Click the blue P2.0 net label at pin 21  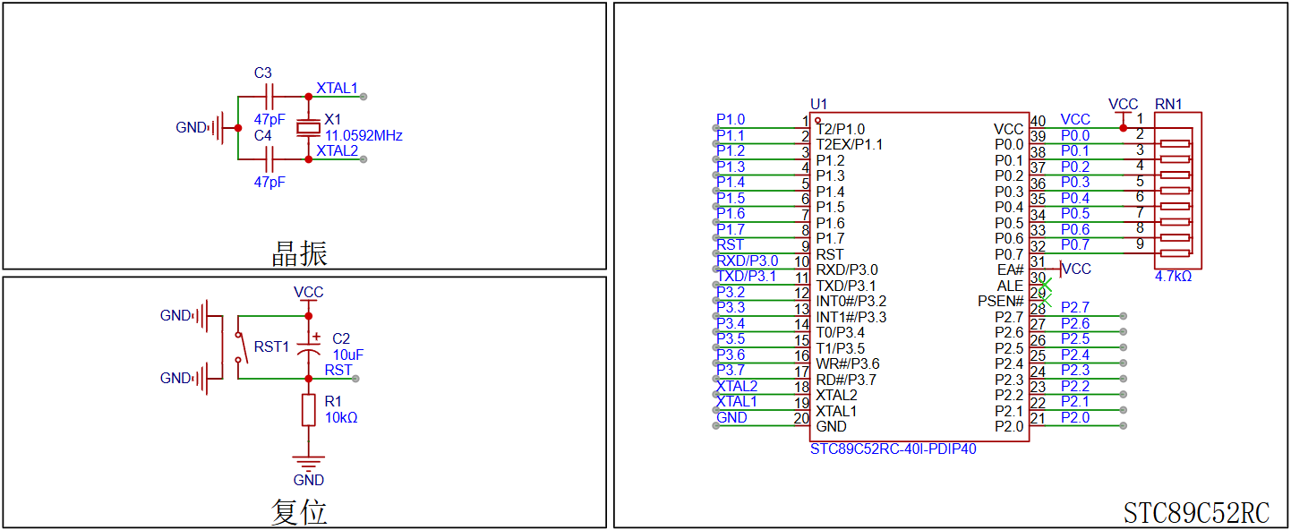(x=1075, y=417)
